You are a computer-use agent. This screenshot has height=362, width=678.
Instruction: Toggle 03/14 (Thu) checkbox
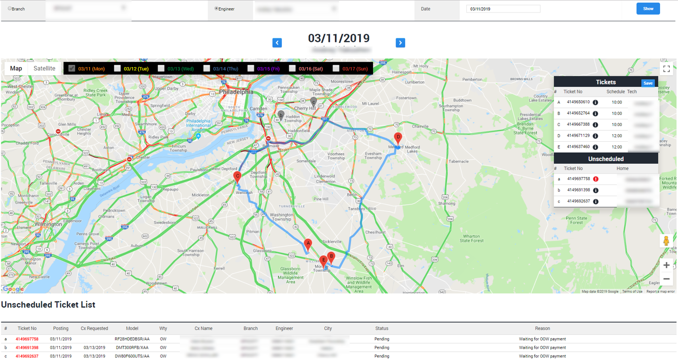point(207,69)
